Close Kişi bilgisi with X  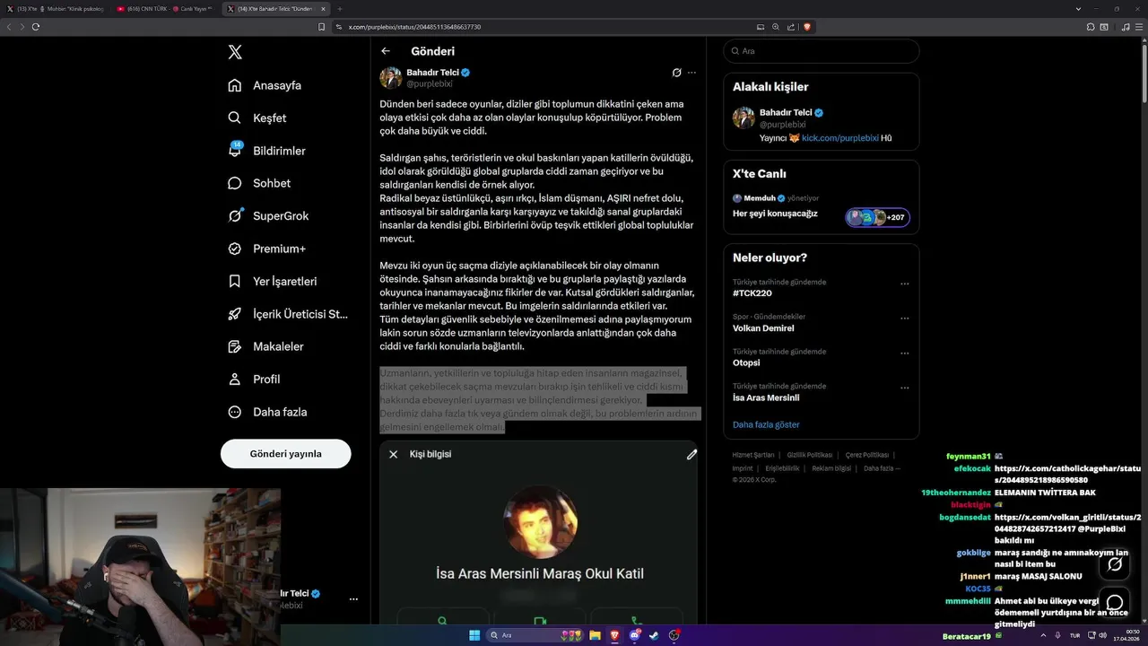(x=393, y=454)
